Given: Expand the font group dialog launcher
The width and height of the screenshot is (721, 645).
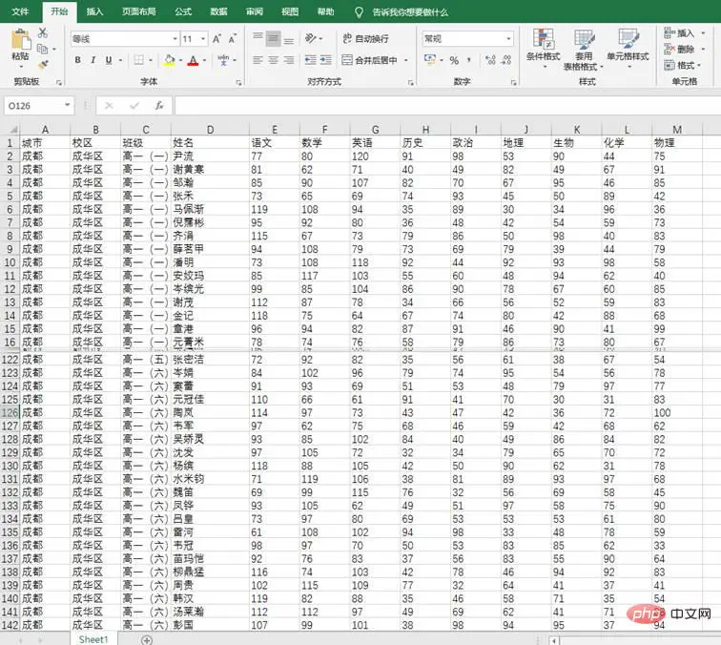Looking at the screenshot, I should (x=238, y=83).
